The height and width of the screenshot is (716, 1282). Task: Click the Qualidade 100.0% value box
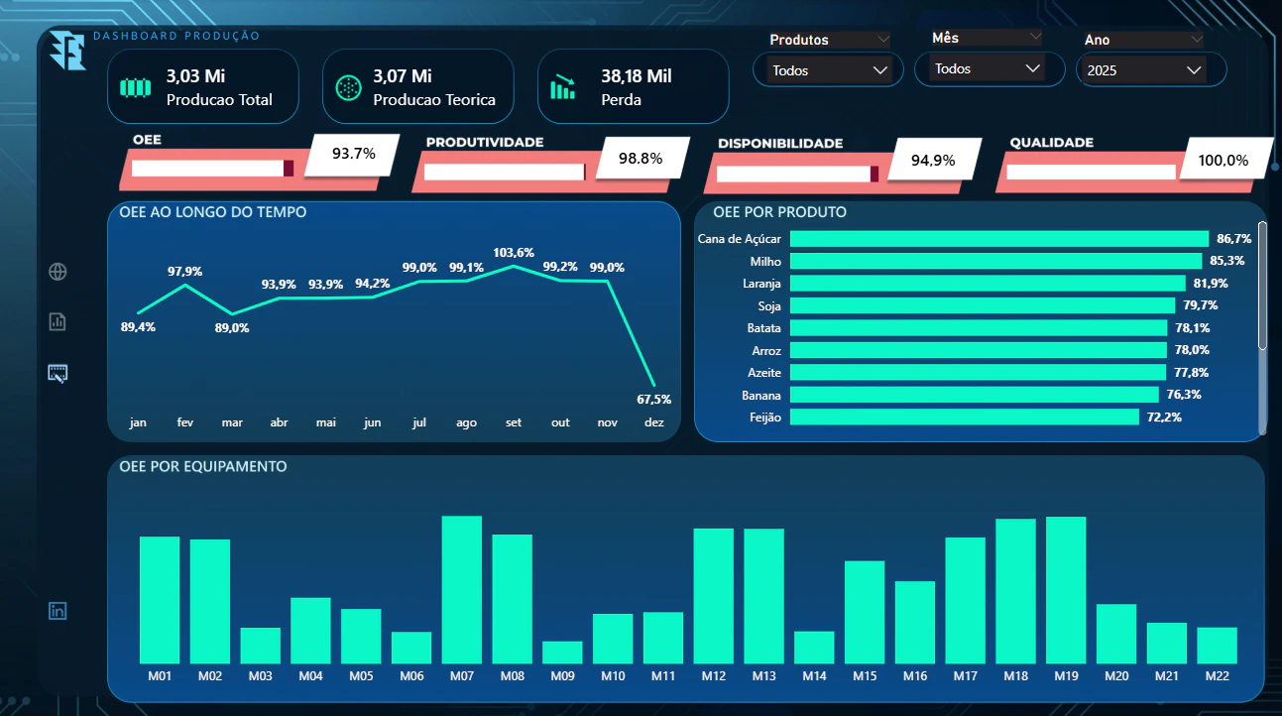pos(1224,160)
